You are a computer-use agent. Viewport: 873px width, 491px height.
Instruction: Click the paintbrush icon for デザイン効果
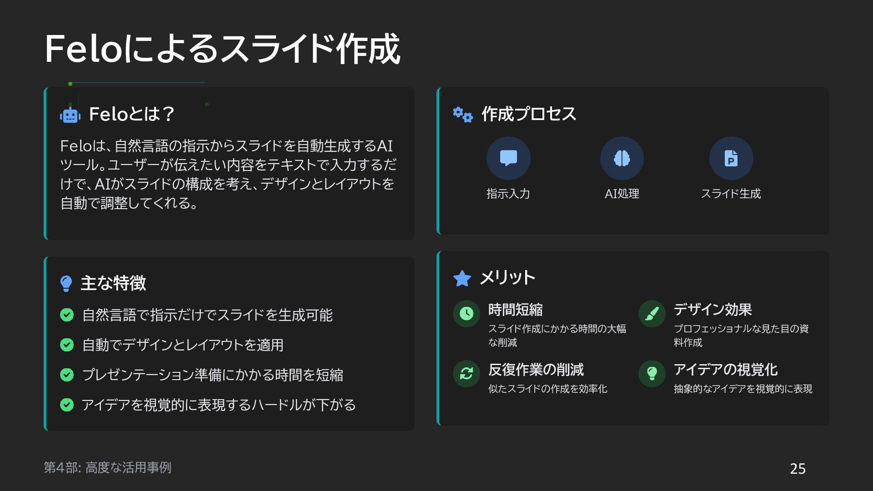[x=652, y=313]
